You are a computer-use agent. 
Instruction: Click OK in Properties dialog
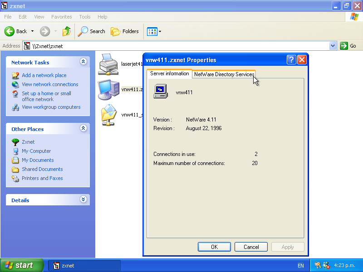coord(214,247)
